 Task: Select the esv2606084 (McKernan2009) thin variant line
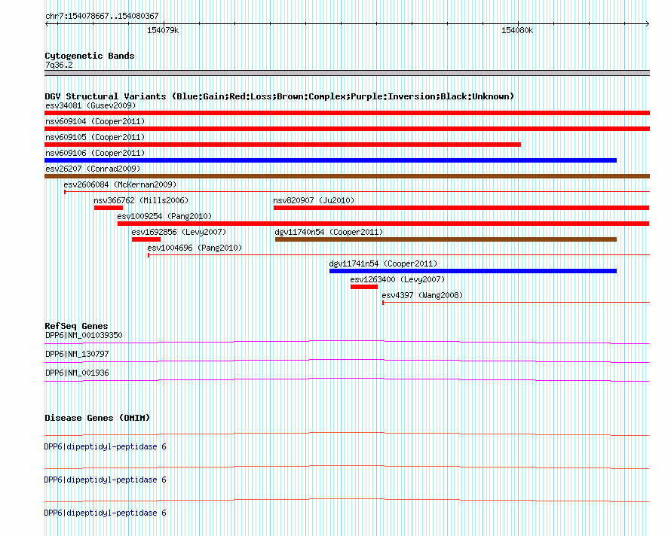(x=357, y=192)
